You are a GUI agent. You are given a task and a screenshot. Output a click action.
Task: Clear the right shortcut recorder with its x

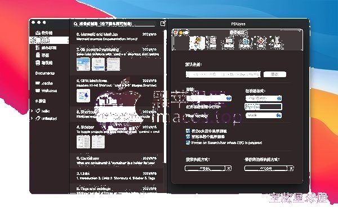coord(291,168)
